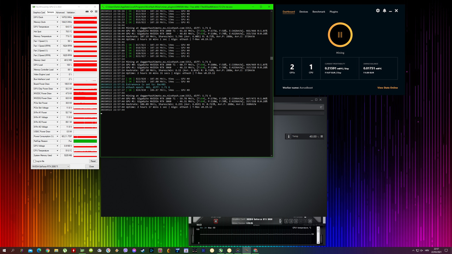Open Messenger from taskbar
Screen dimensions: 452x254
click(x=134, y=250)
